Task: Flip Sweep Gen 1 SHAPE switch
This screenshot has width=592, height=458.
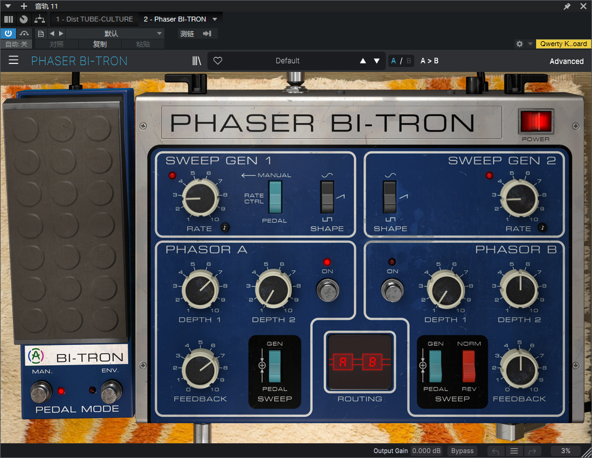Action: pos(327,197)
